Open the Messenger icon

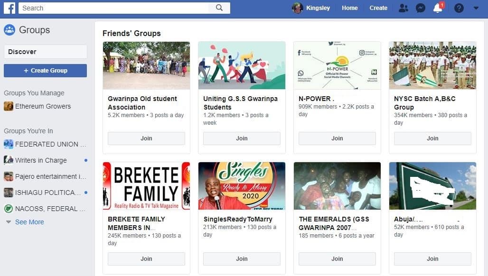pos(421,8)
